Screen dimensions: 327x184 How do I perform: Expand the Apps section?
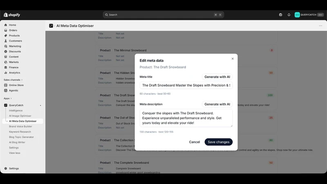click(x=7, y=98)
